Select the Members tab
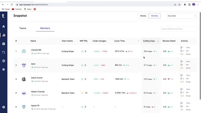 click(x=45, y=28)
